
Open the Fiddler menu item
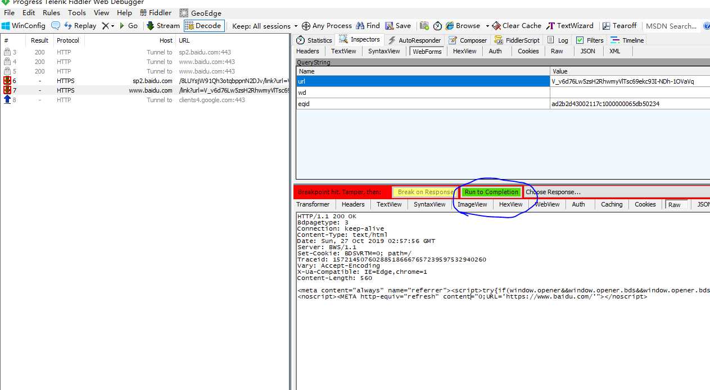156,12
